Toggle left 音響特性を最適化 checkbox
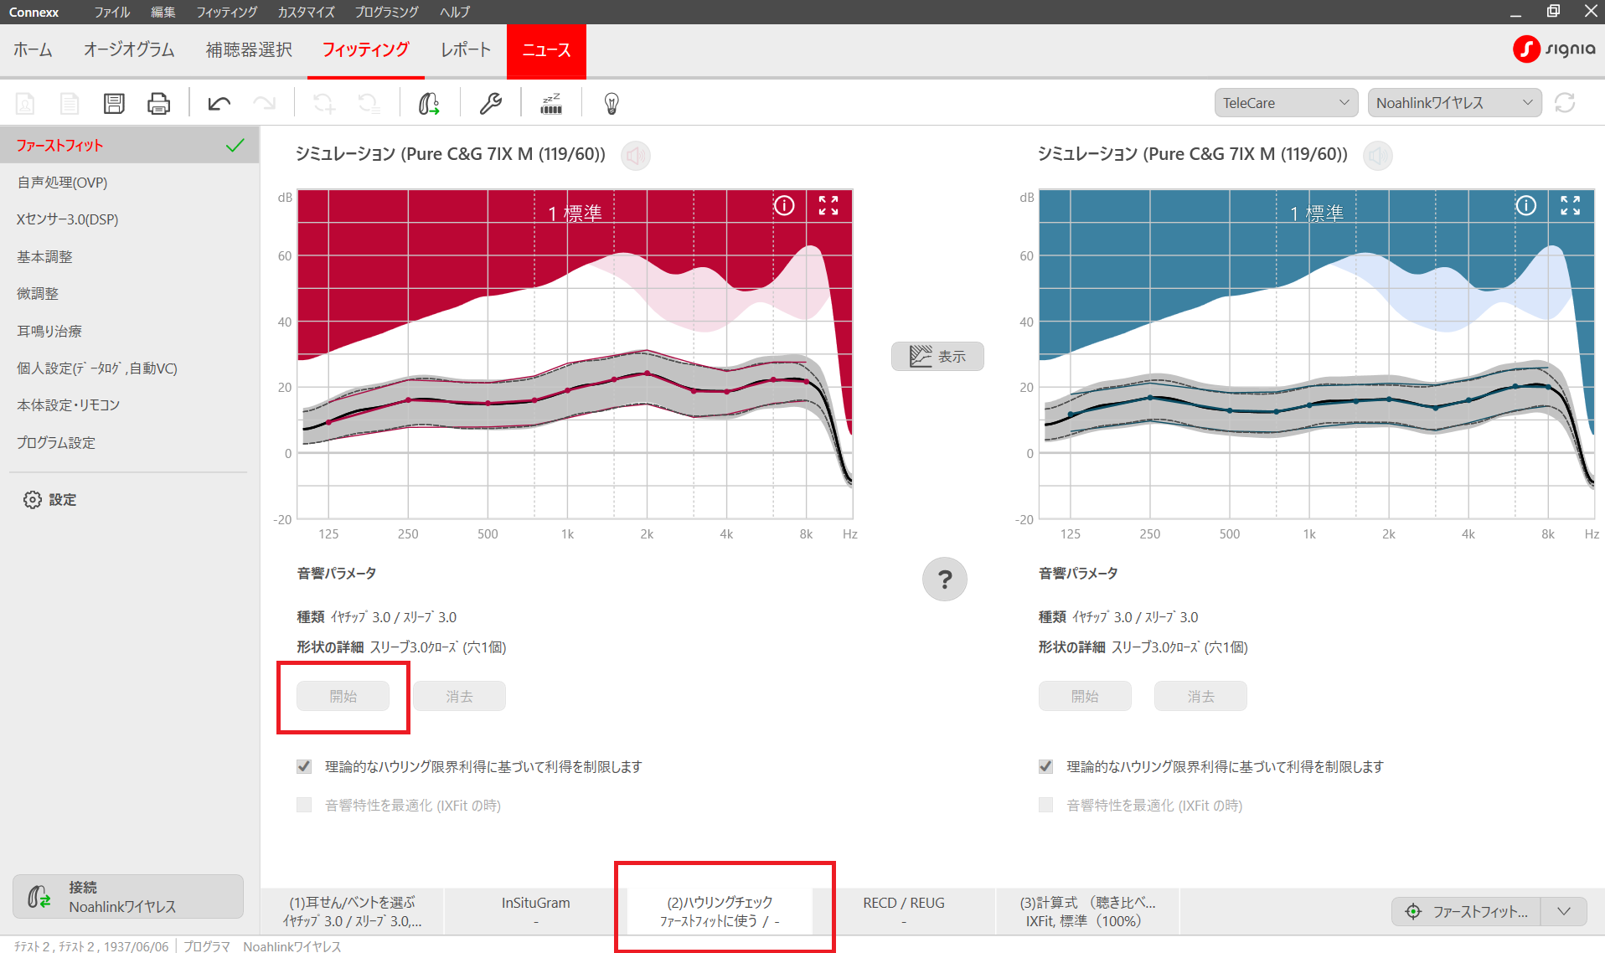This screenshot has width=1605, height=953. [304, 805]
